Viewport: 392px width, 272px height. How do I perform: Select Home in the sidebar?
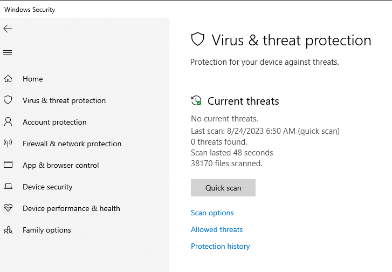pyautogui.click(x=33, y=79)
